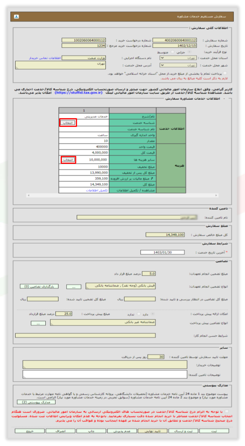Viewport: 245px width, 446px height.
Task: Click the بارگذاری تضامین (0) button
Action: click(39, 286)
